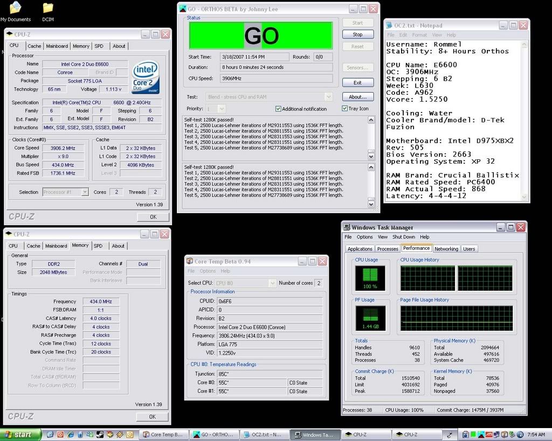Switch to GO - ORTHOS taskbar button
This screenshot has width=552, height=441.
pos(214,435)
